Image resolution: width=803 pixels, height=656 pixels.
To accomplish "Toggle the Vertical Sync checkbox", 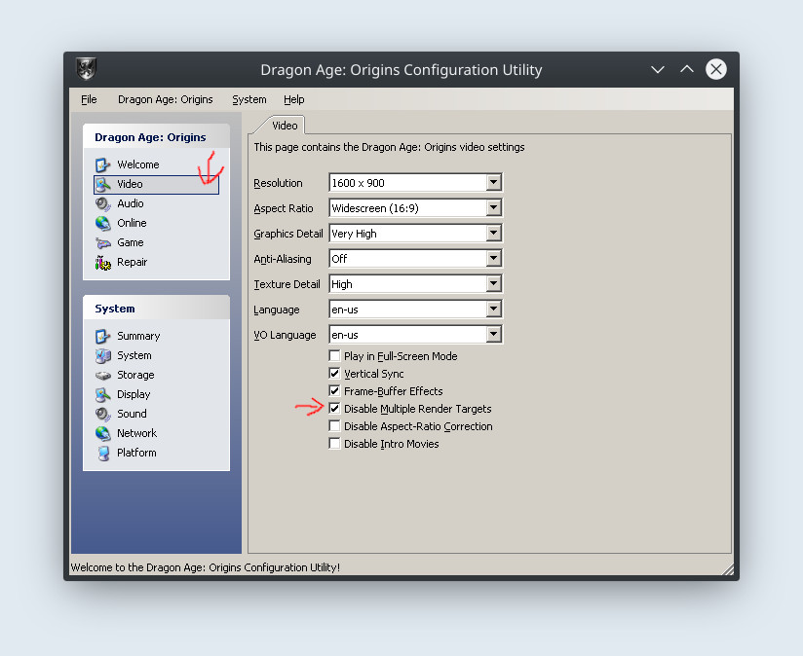I will click(x=334, y=374).
